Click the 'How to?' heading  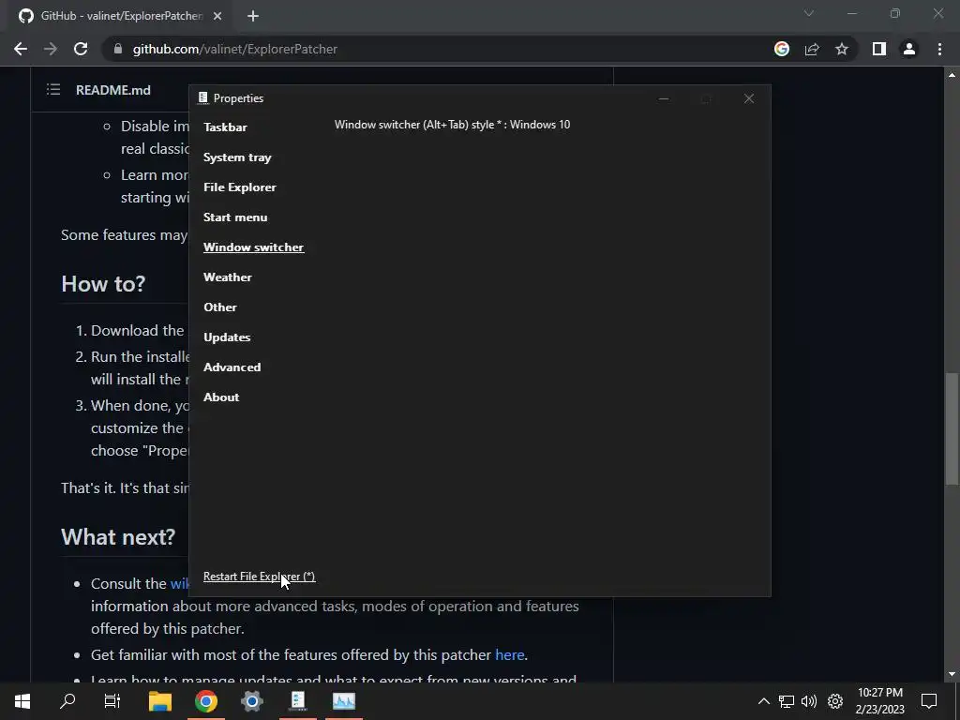click(103, 284)
